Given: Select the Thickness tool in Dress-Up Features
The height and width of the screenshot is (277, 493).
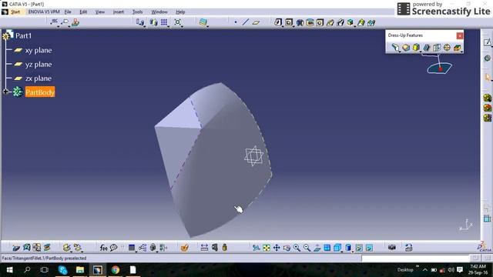Looking at the screenshot, I should (437, 48).
